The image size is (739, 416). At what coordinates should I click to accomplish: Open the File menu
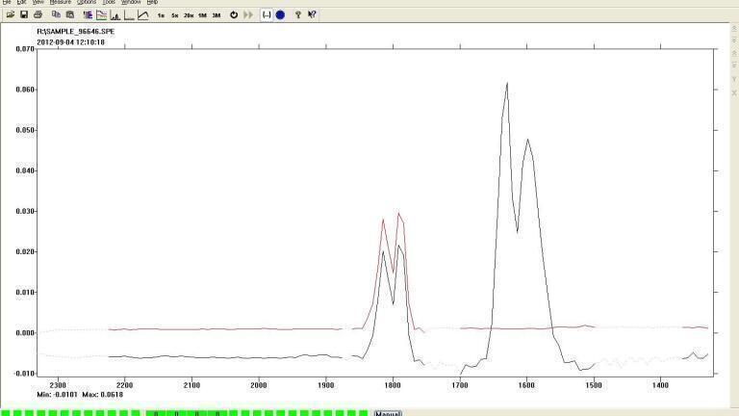point(7,2)
